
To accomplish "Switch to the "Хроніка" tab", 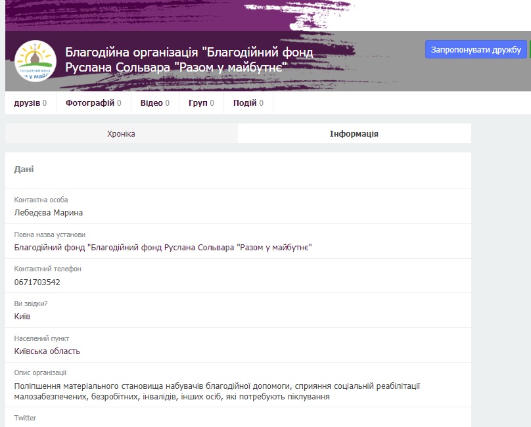I will 121,133.
